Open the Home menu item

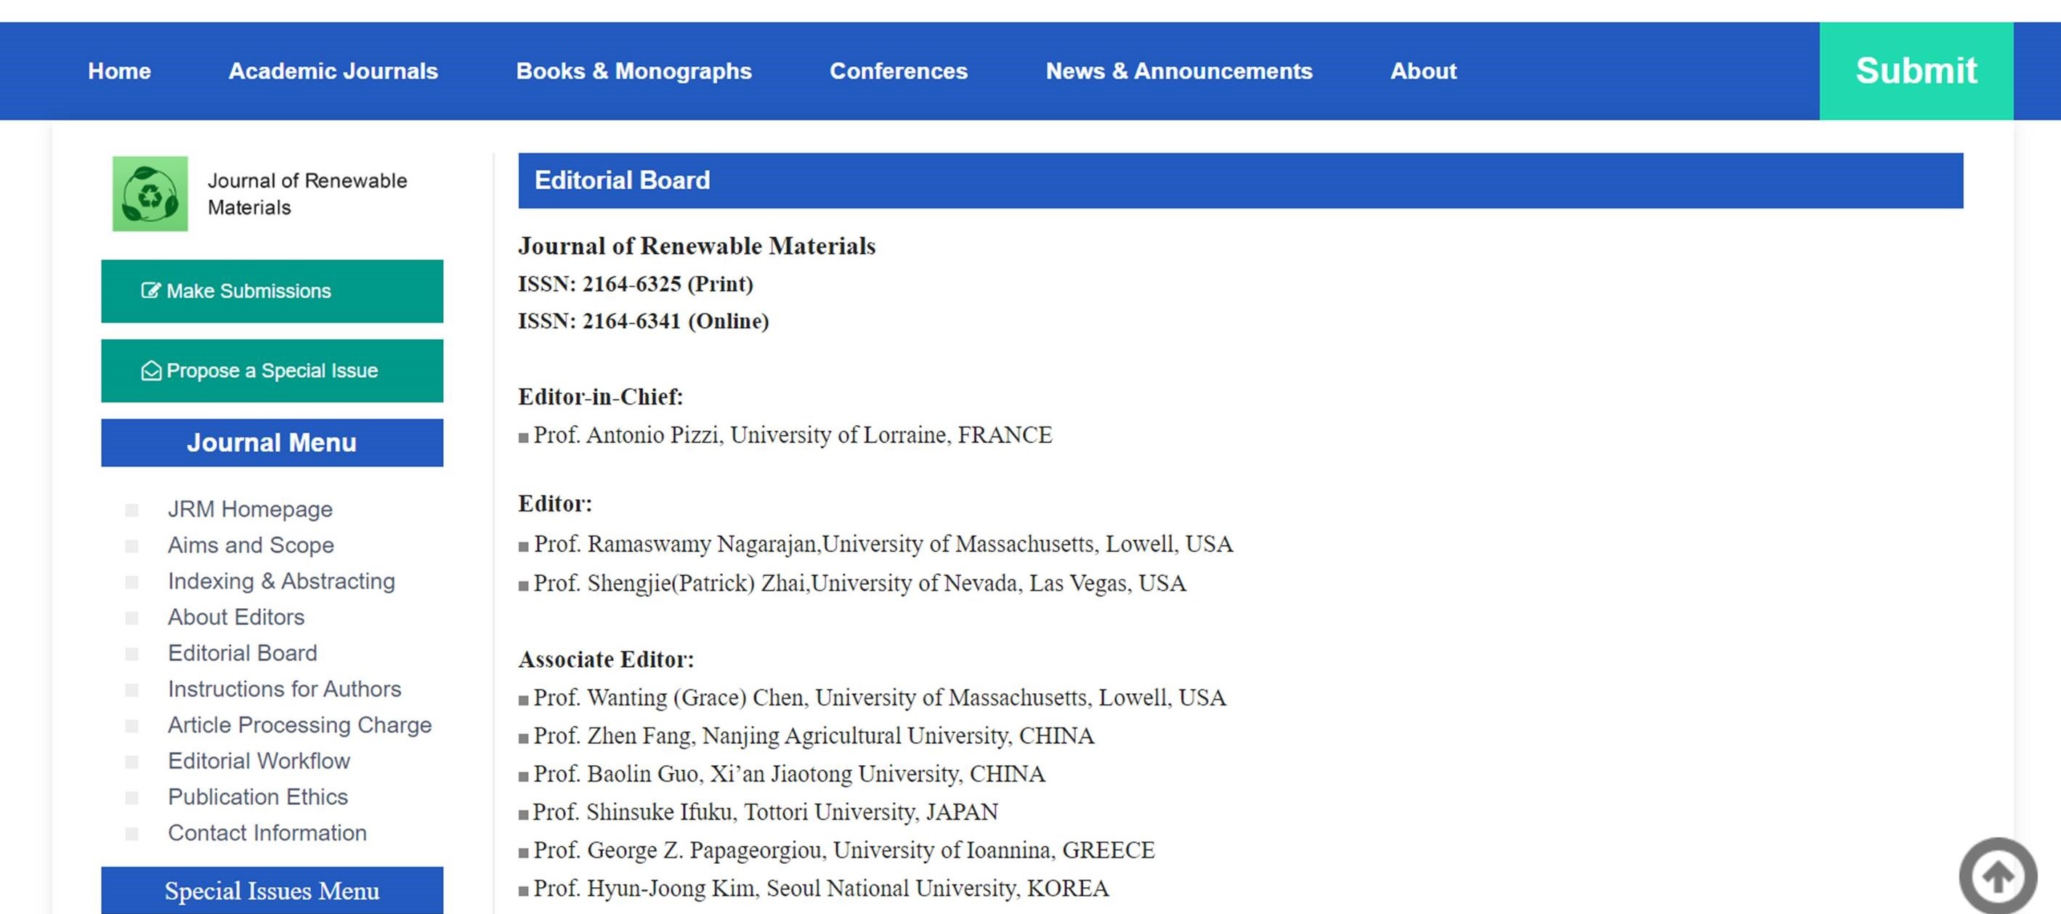(x=119, y=71)
